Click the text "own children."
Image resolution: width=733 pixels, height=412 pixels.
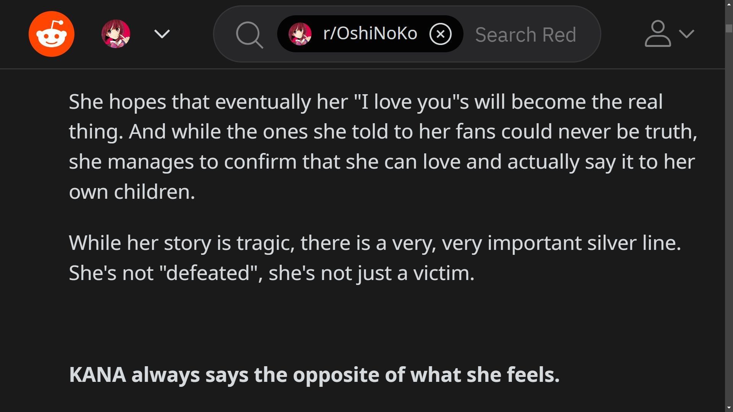(x=132, y=192)
